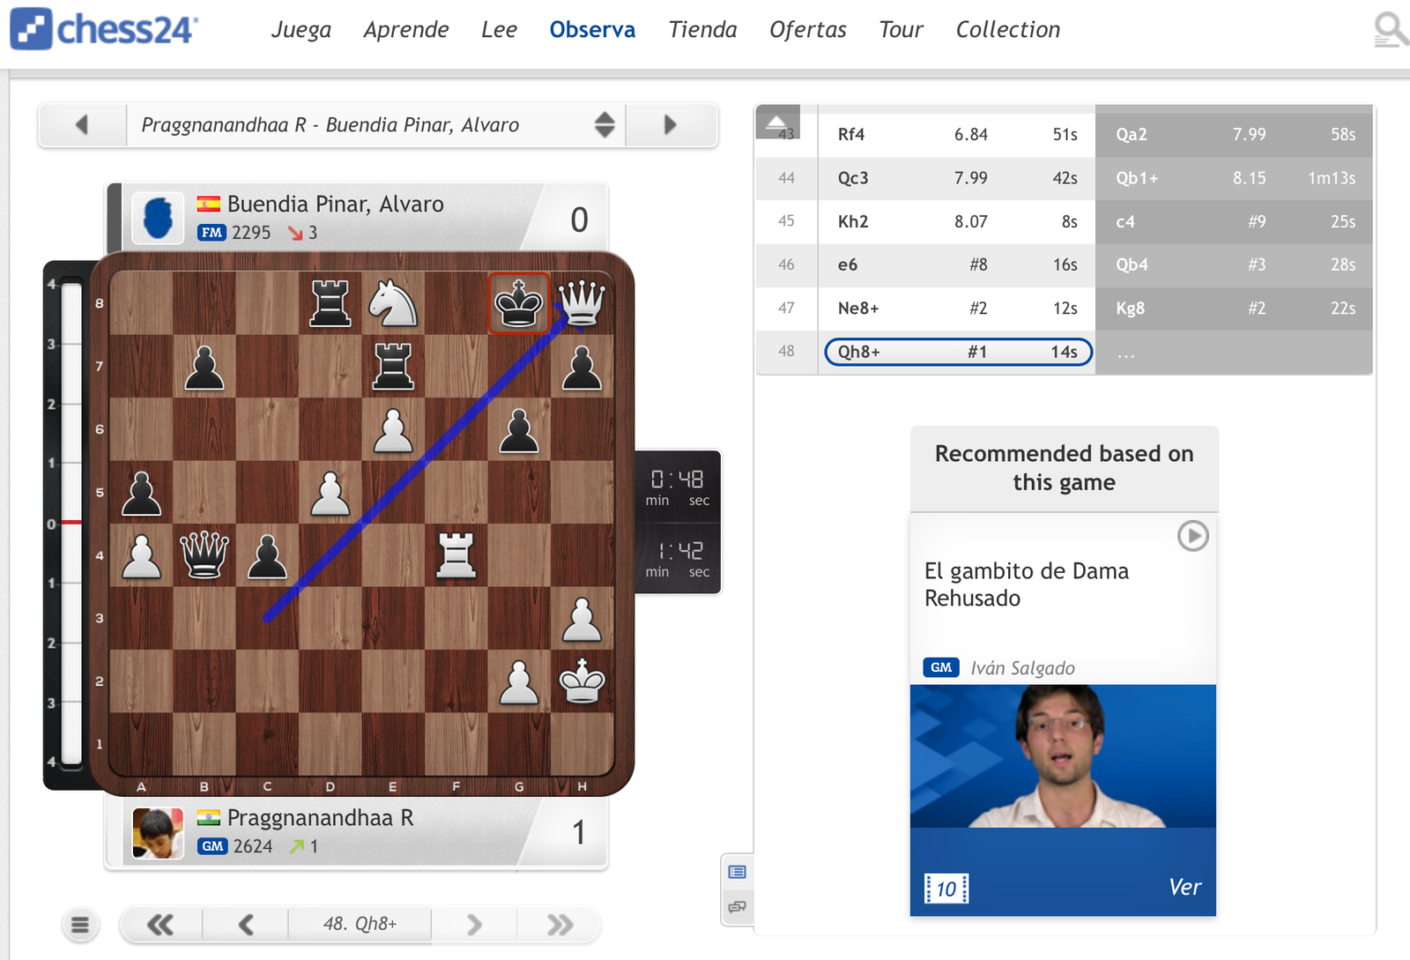Image resolution: width=1410 pixels, height=960 pixels.
Task: Open the Tienda menu
Action: click(x=702, y=30)
